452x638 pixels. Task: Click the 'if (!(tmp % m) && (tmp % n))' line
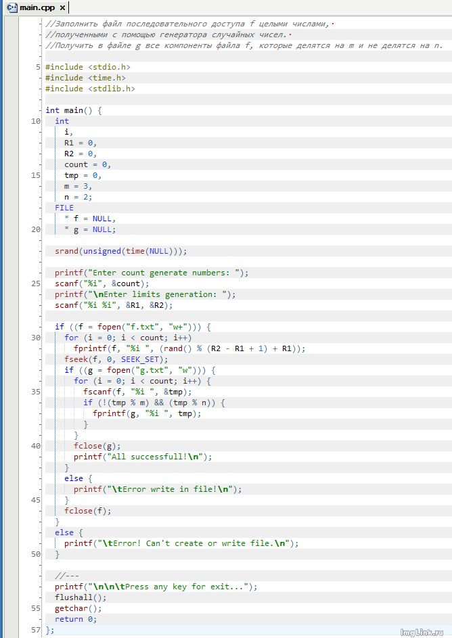154,403
